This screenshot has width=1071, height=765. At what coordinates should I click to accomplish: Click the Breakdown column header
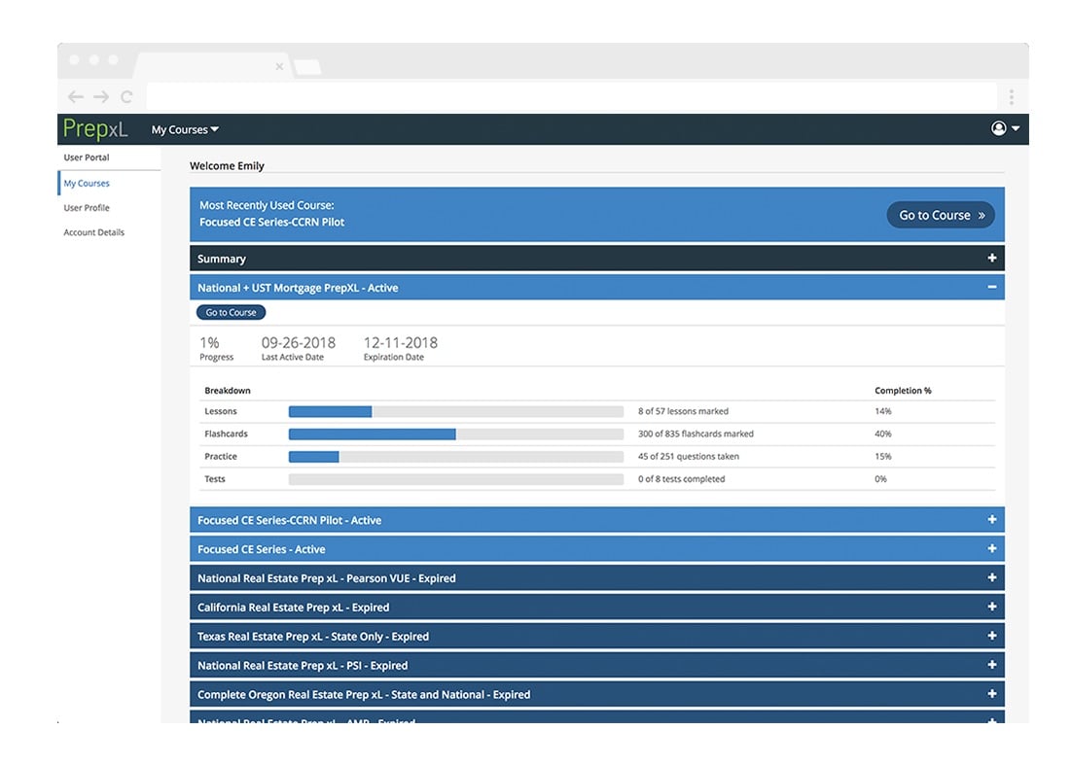[228, 391]
